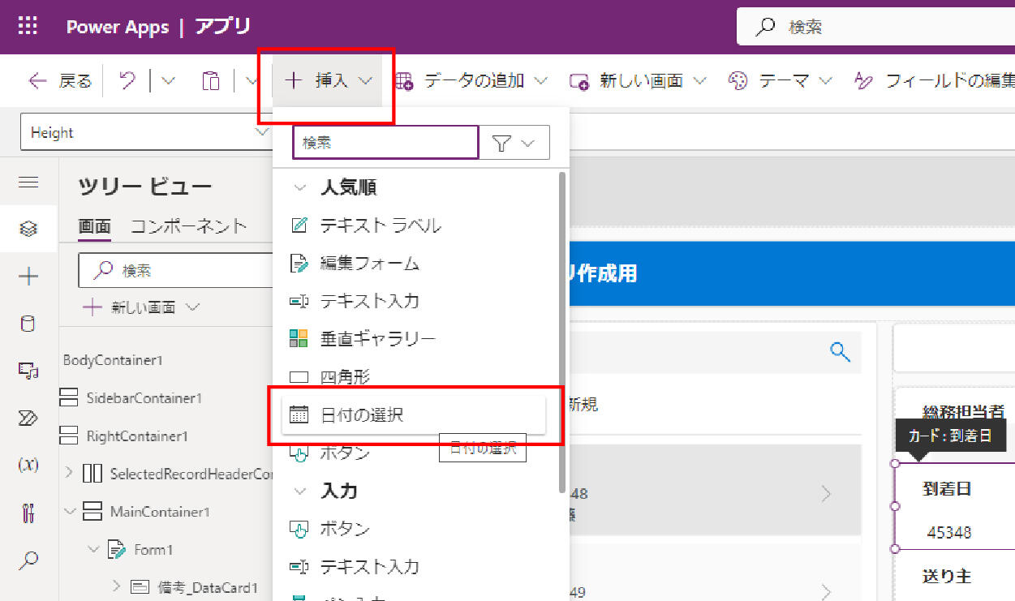Viewport: 1015px width, 601px height.
Task: Open the Media icon in left sidebar
Action: click(x=28, y=371)
